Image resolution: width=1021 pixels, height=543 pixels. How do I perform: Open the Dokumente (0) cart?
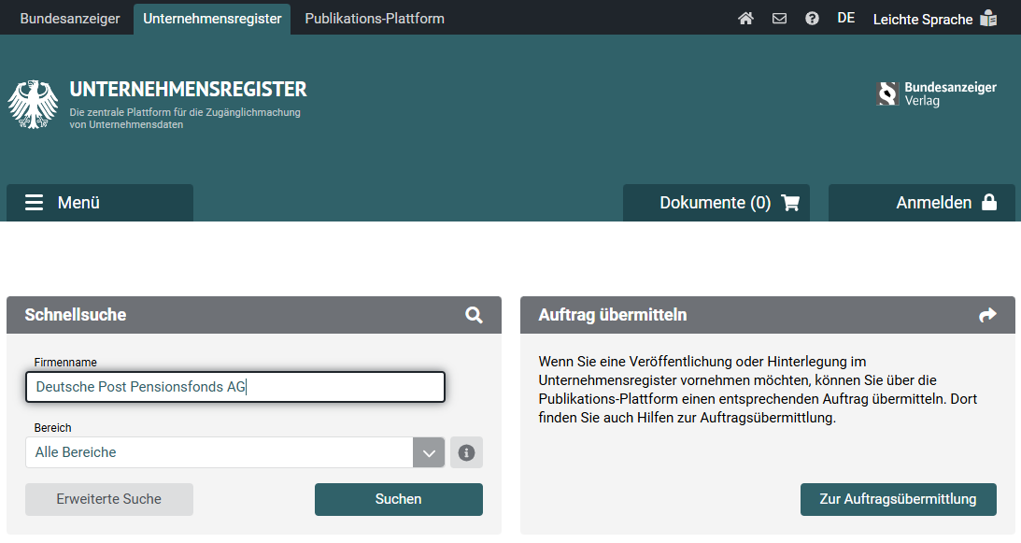(716, 203)
